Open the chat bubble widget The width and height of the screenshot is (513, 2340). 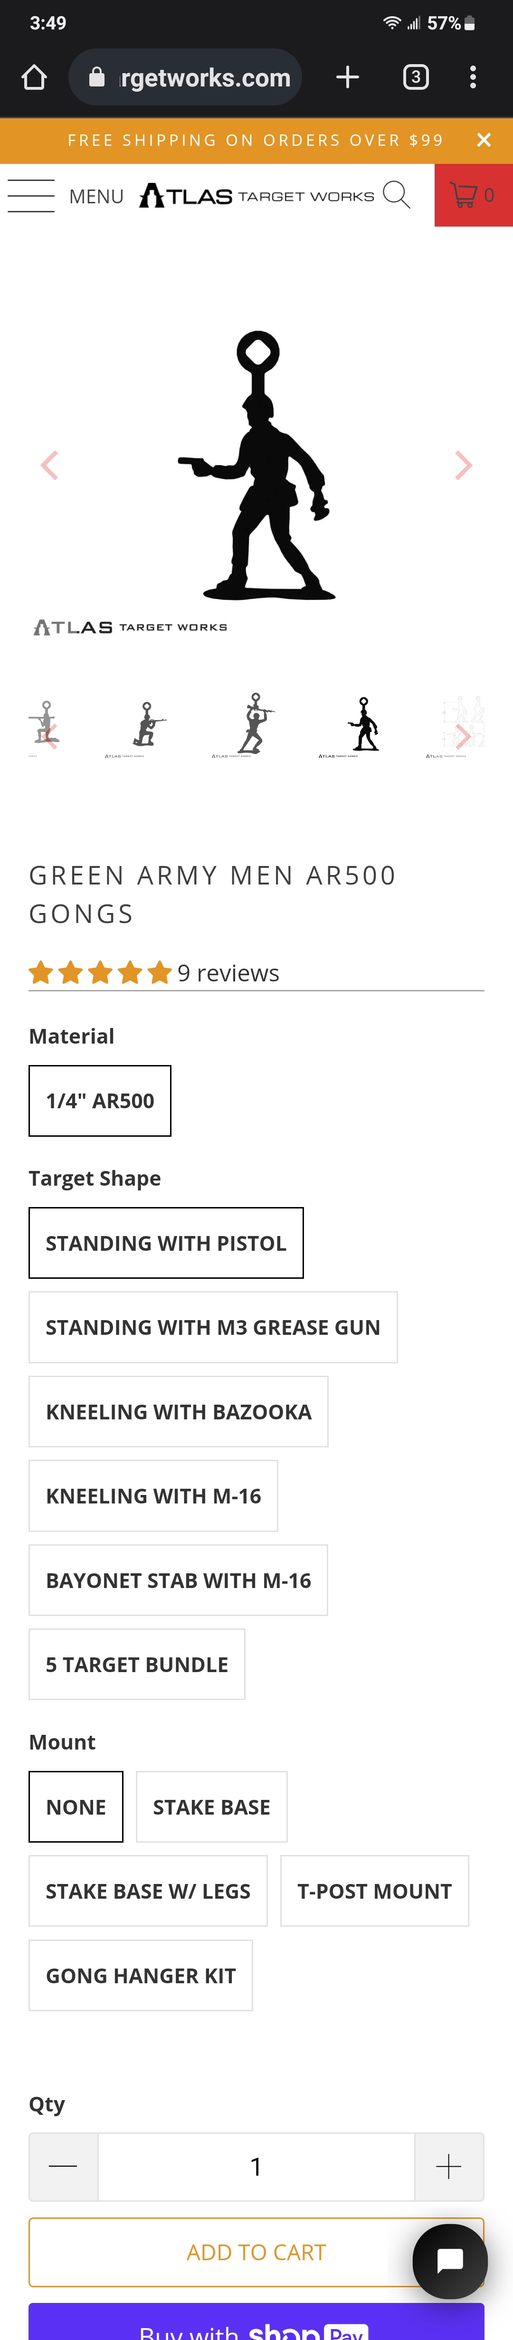tap(449, 2261)
